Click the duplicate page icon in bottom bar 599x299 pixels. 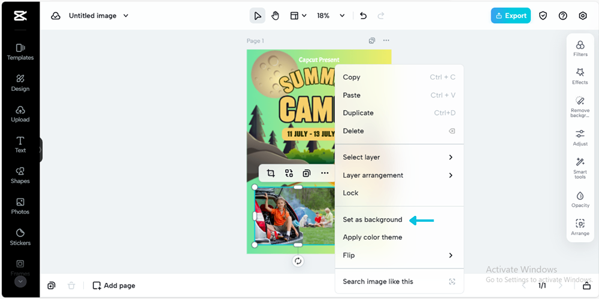tap(52, 285)
